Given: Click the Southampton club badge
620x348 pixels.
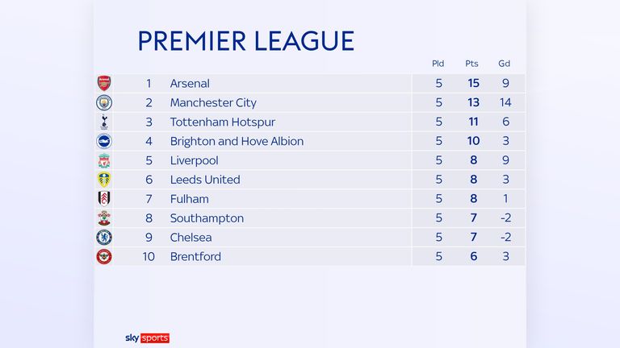Looking at the screenshot, I should 104,217.
